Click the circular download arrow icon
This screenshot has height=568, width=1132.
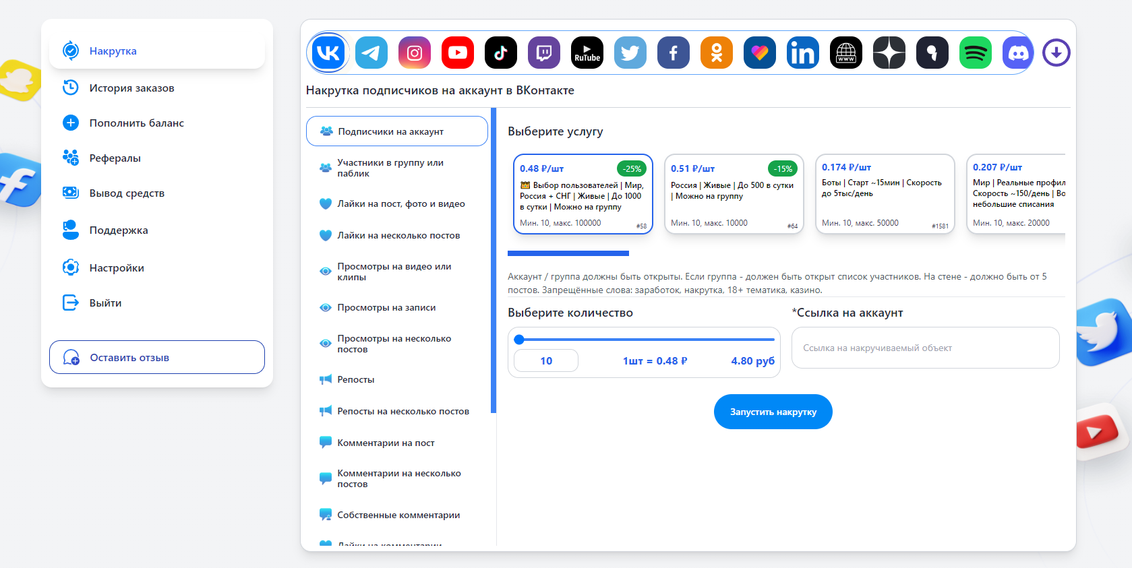tap(1056, 53)
